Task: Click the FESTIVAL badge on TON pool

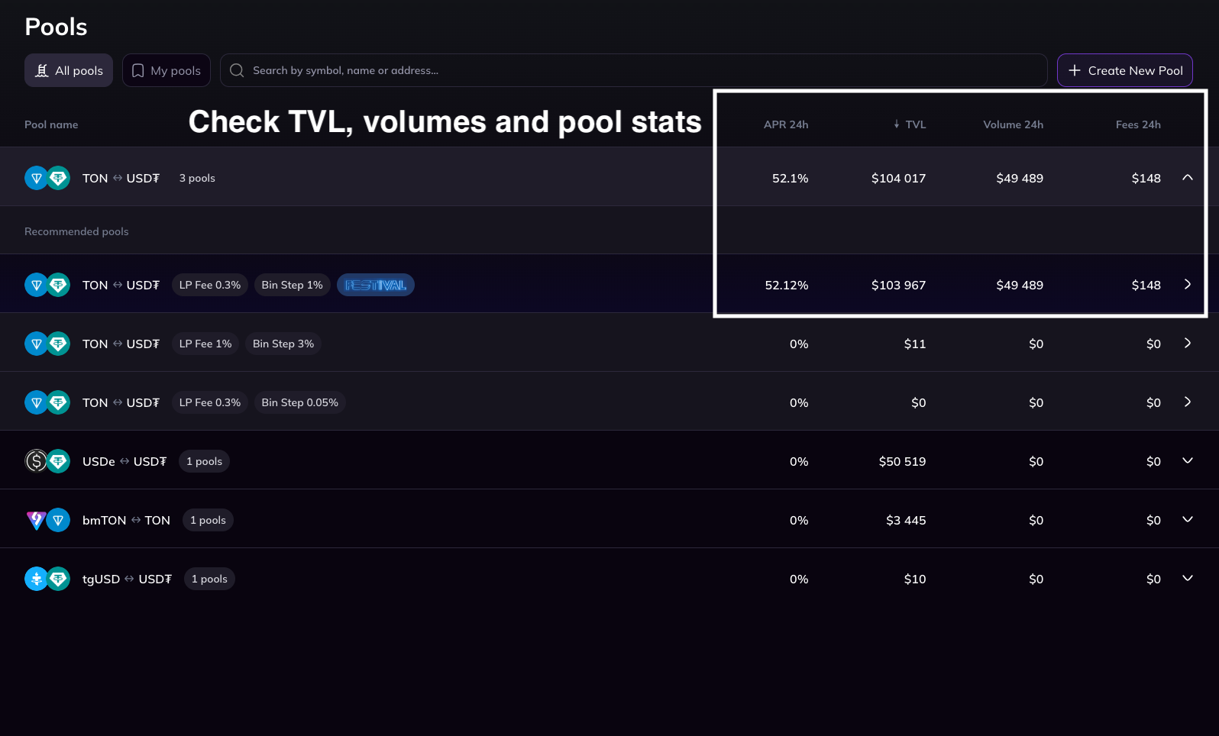Action: (375, 285)
